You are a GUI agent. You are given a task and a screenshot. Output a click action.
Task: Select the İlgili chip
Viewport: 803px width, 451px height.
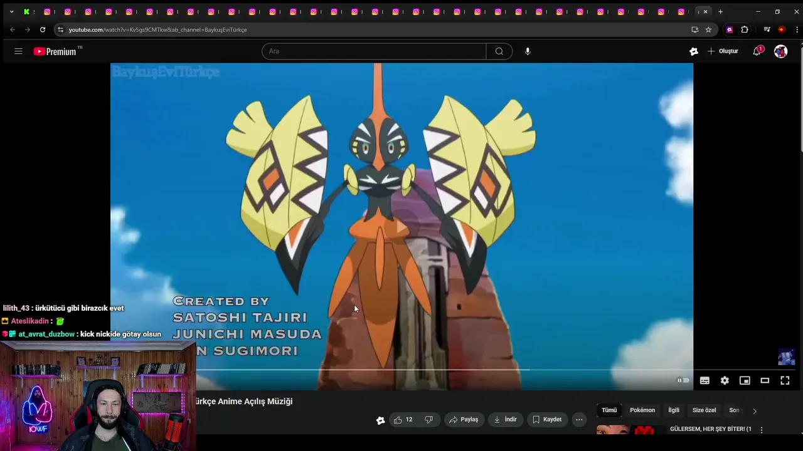674,410
